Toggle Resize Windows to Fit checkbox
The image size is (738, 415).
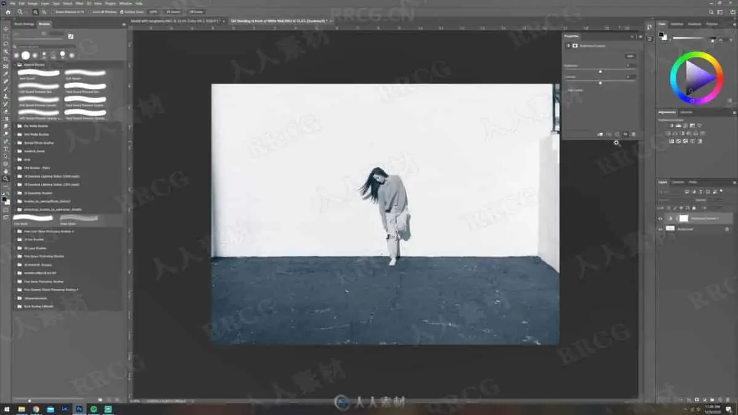[x=52, y=12]
